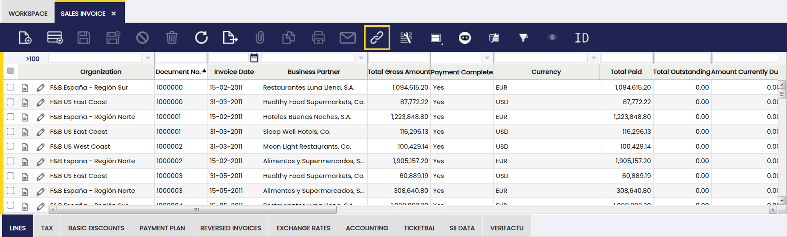The height and width of the screenshot is (237, 787).
Task: Open the Business Partner filter dropdown
Action: [361, 58]
